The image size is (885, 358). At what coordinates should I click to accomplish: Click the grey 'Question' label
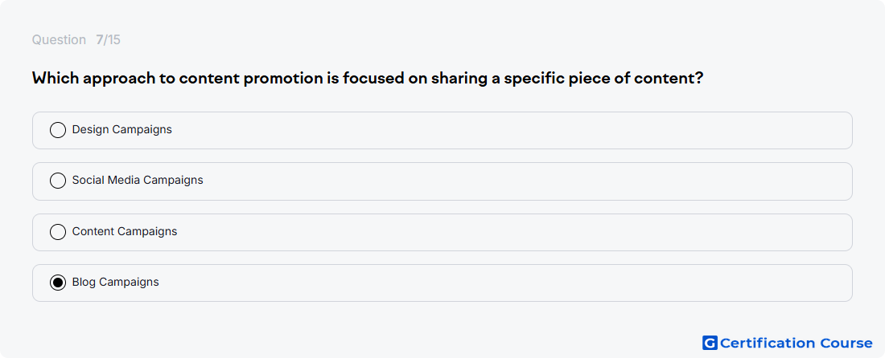tap(59, 40)
